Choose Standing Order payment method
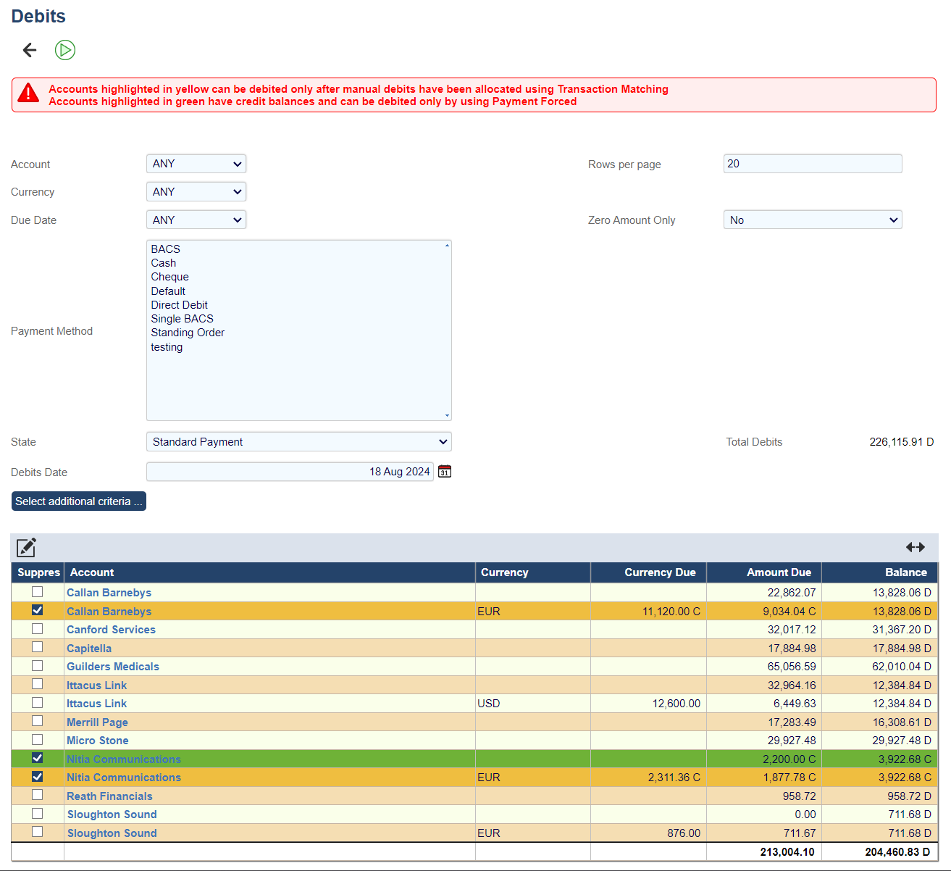This screenshot has width=951, height=871. coord(188,333)
